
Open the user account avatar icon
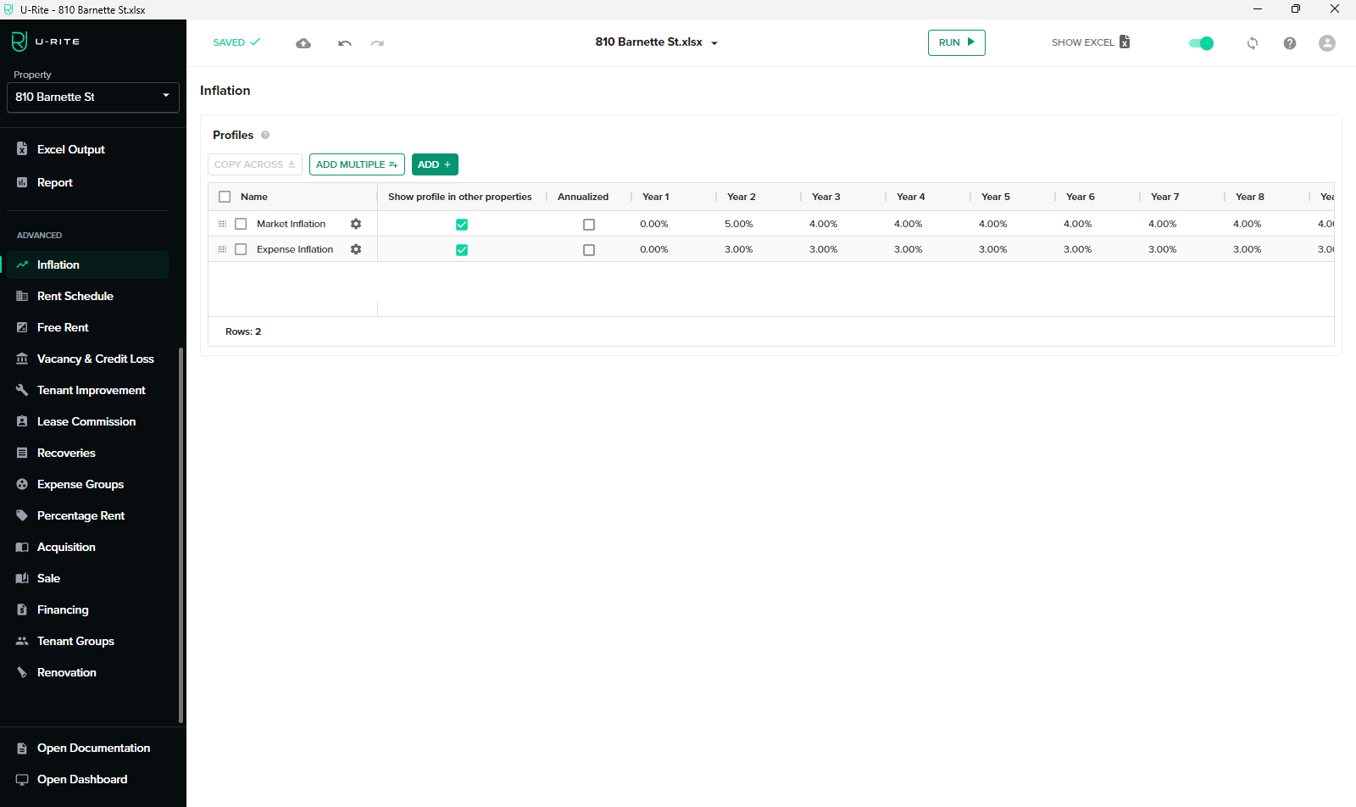point(1326,43)
